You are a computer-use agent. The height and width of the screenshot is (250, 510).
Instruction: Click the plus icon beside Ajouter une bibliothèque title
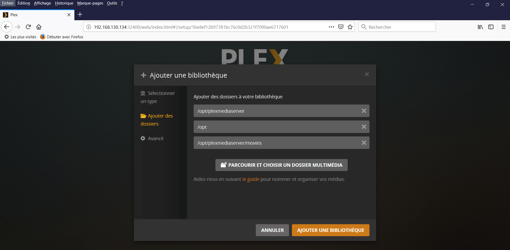click(143, 75)
